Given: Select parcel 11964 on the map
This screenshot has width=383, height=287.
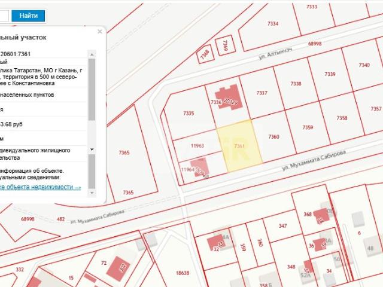Looking at the screenshot, I should click(x=188, y=170).
